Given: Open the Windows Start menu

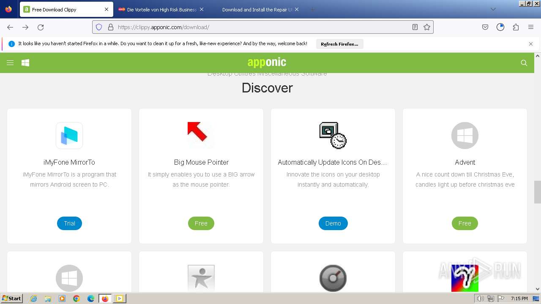Looking at the screenshot, I should coord(12,298).
